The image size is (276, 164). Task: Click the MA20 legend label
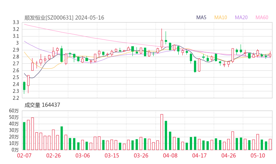(x=241, y=18)
